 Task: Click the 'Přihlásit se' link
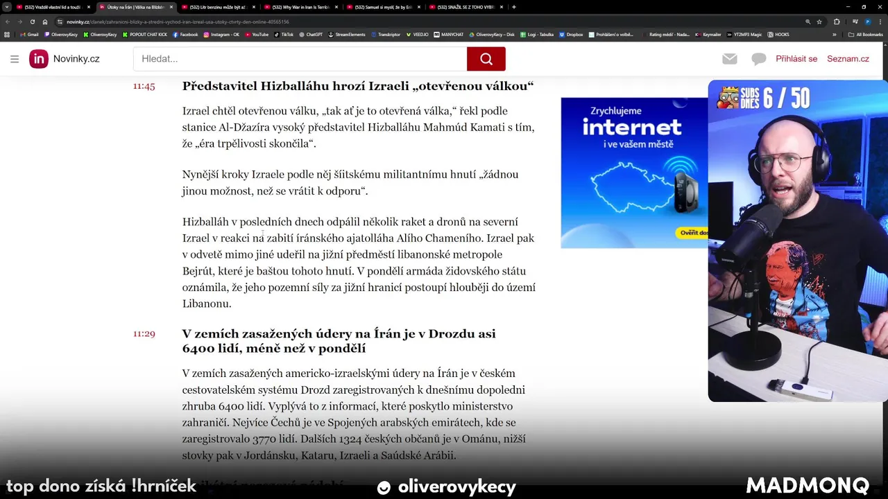[796, 59]
